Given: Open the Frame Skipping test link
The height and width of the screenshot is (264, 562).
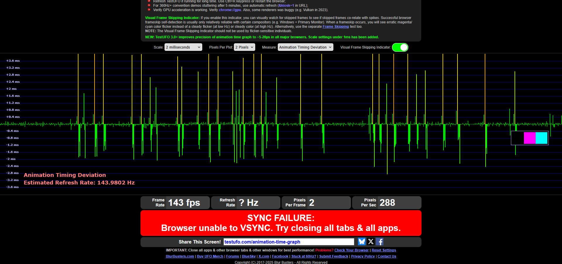Looking at the screenshot, I should pyautogui.click(x=336, y=27).
